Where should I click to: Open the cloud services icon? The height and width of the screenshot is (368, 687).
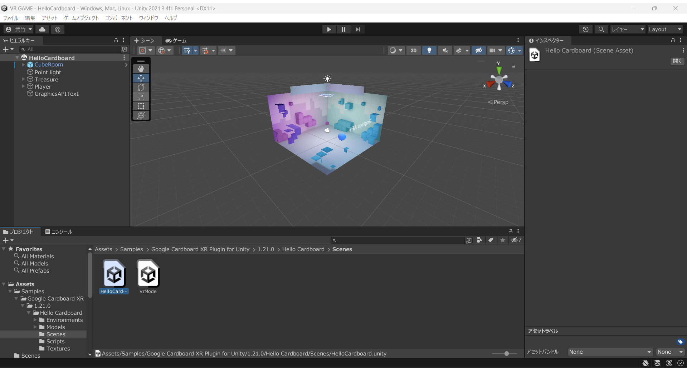[x=42, y=29]
